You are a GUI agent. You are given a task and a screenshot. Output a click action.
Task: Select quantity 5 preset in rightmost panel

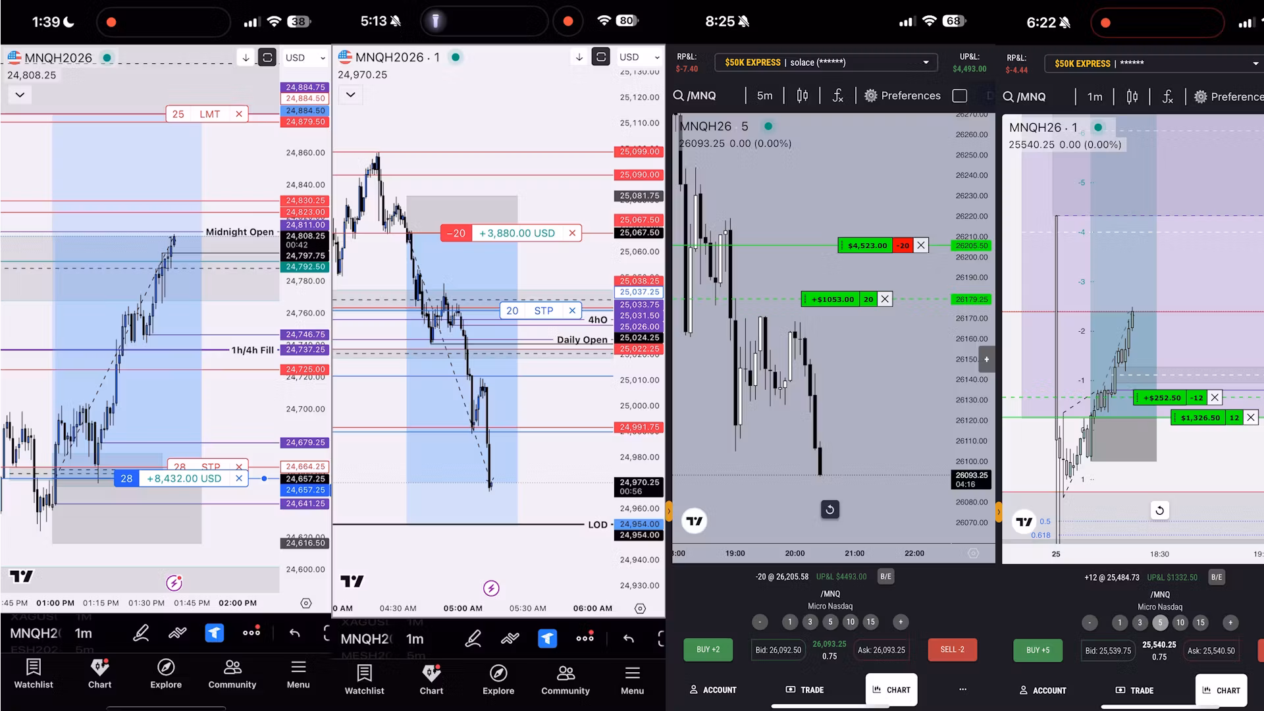coord(1160,622)
